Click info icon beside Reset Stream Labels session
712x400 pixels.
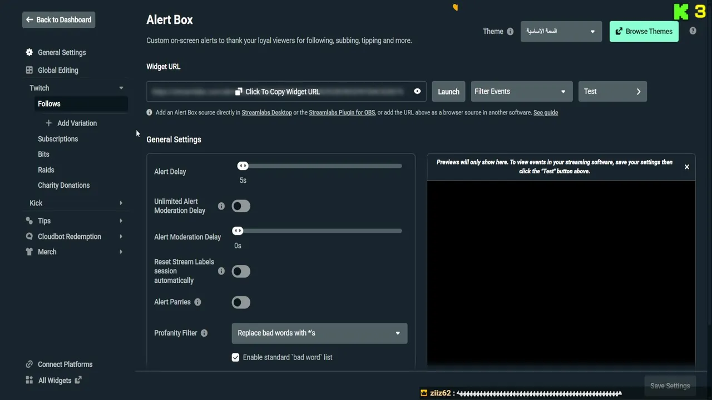221,271
